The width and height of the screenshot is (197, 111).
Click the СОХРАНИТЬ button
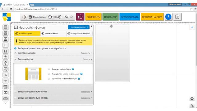(93, 17)
